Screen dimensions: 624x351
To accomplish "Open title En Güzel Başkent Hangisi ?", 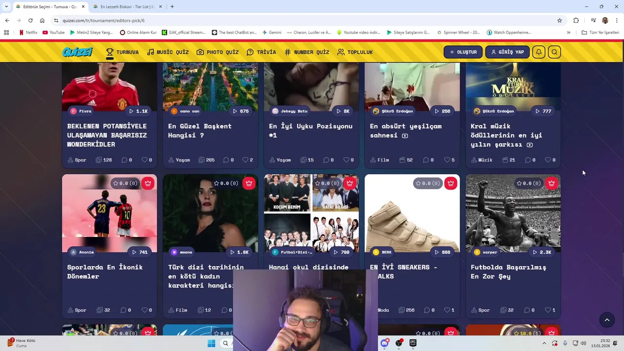I will tap(200, 131).
